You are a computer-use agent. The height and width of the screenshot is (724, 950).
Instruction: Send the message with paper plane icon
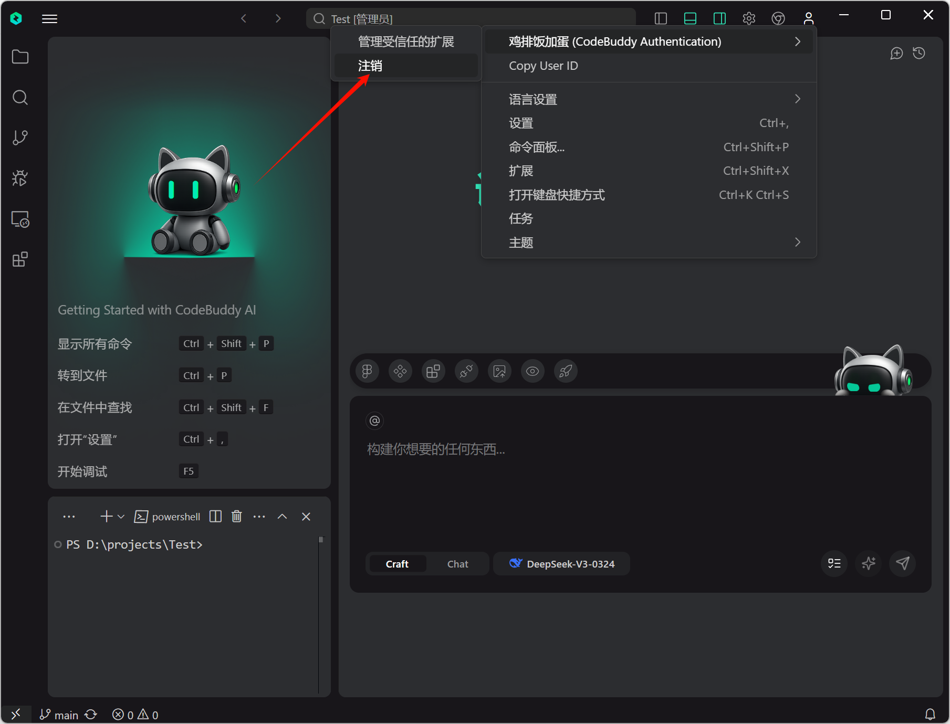click(902, 563)
